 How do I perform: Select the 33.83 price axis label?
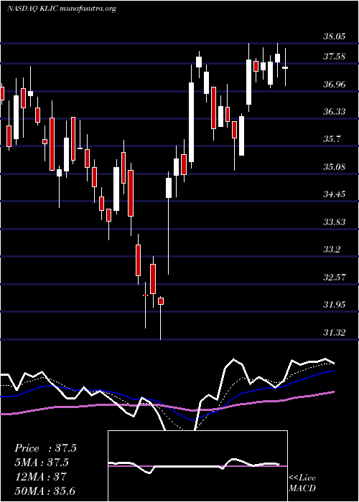335,222
